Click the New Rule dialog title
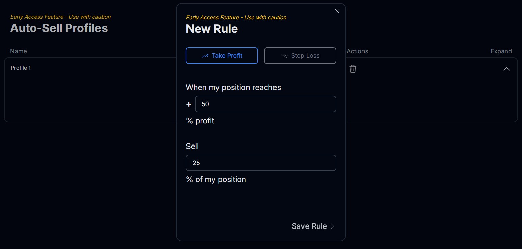 pos(212,29)
